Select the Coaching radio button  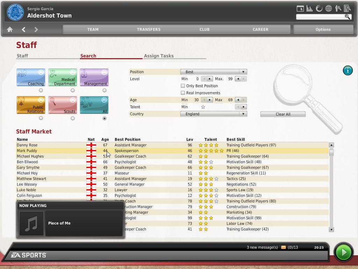[x=41, y=90]
